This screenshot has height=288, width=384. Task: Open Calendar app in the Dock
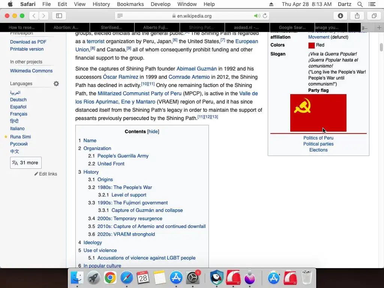point(143,277)
